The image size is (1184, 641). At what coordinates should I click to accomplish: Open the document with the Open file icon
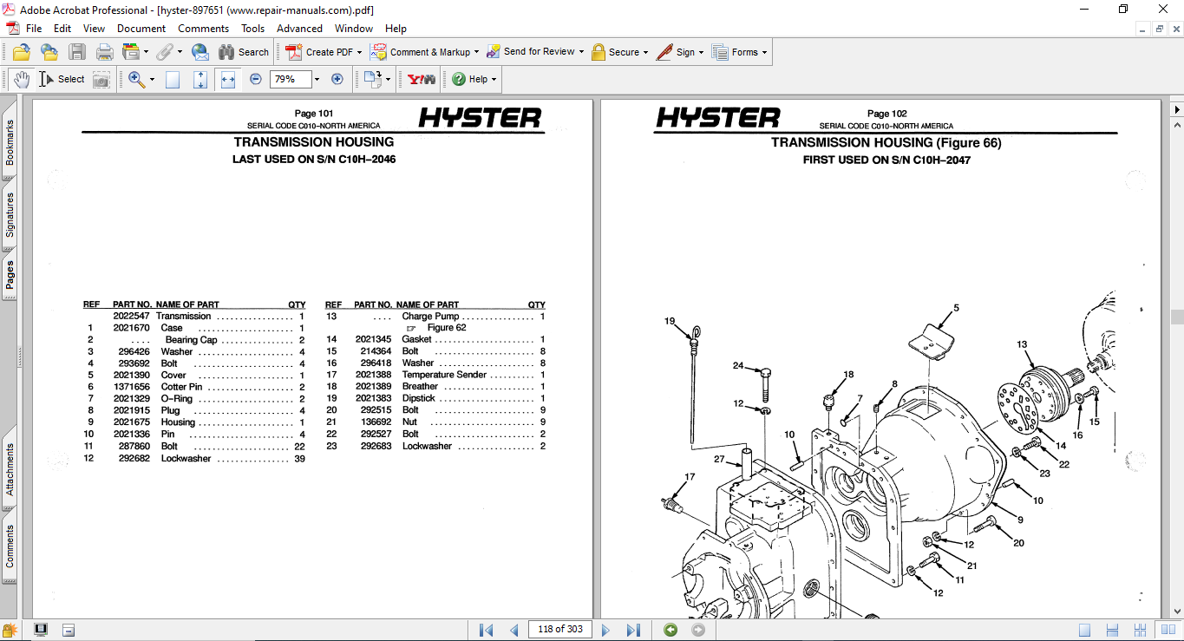20,52
